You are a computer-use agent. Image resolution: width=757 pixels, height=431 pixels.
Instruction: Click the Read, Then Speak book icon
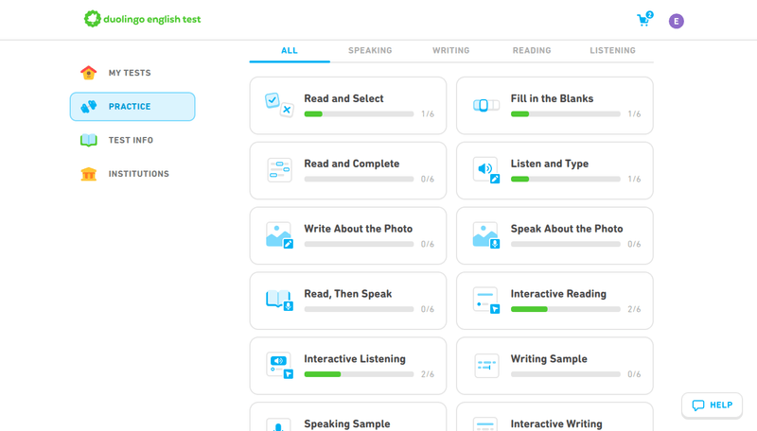(279, 301)
